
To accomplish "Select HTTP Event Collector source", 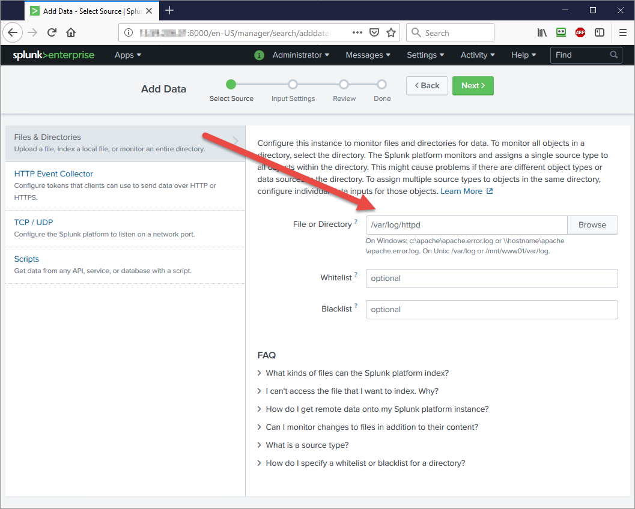I will pos(125,185).
